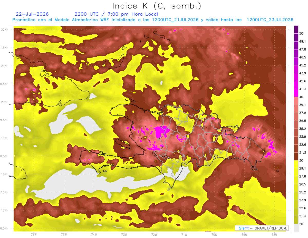Viewport: 308px width, 238px height.
Task: Click the 'Indice K (C, somb.)' title
Action: [157, 6]
